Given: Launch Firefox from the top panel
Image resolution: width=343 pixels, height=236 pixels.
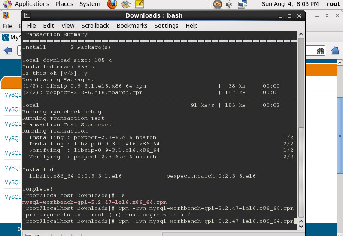Looking at the screenshot, I should click(112, 4).
